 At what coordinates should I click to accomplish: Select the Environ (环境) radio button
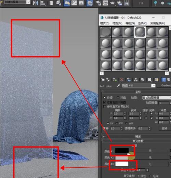(118, 98)
